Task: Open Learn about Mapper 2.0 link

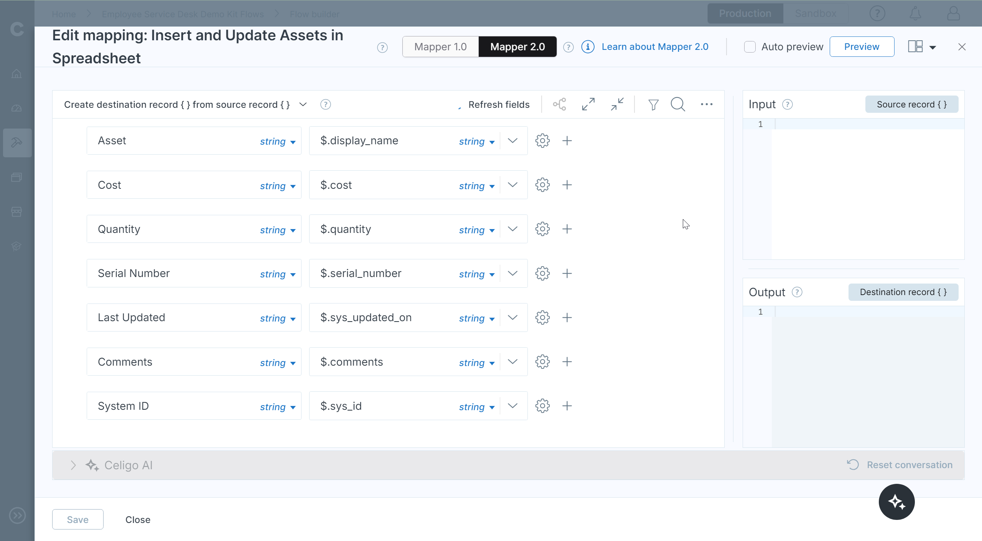Action: [x=655, y=47]
